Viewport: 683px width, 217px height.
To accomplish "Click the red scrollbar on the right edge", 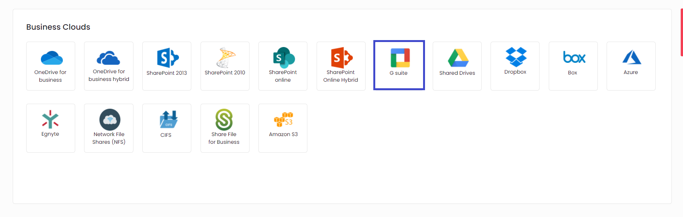I will pos(682,32).
